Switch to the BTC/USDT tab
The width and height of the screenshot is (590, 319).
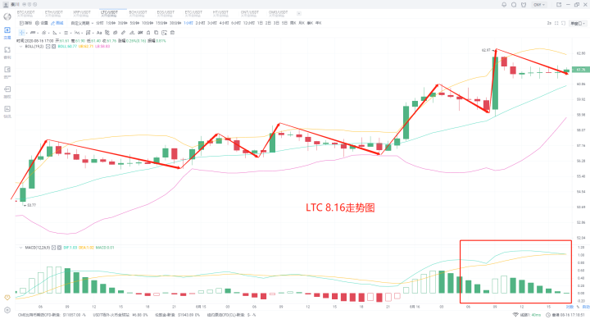tap(25, 14)
